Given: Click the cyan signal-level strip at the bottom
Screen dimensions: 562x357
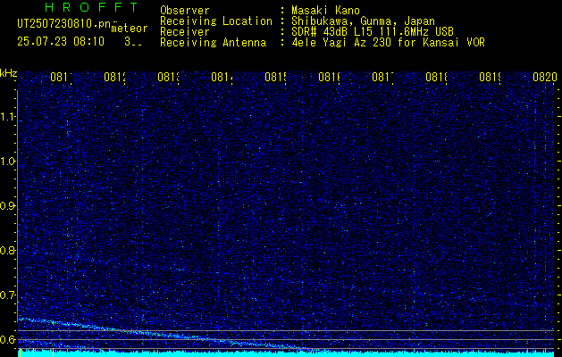Looking at the screenshot, I should (286, 353).
